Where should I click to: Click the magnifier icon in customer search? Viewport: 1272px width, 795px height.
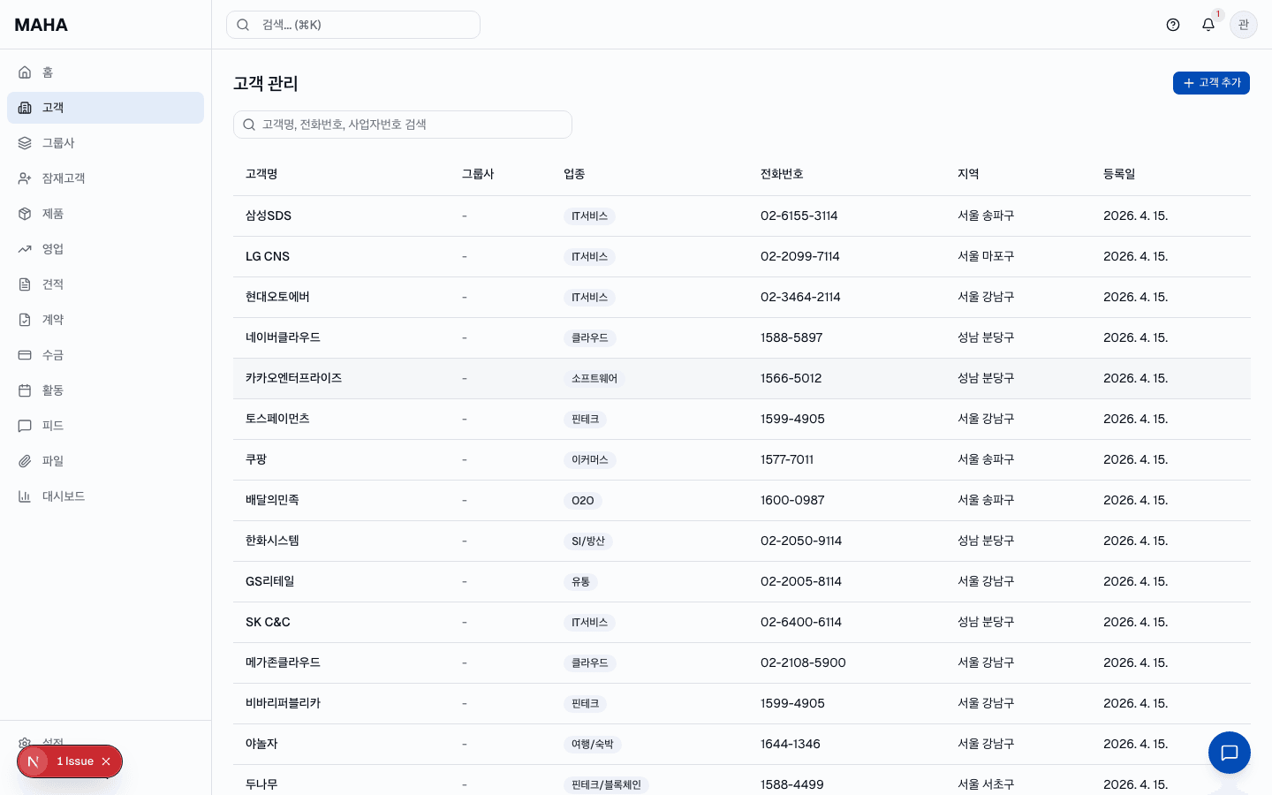tap(249, 125)
